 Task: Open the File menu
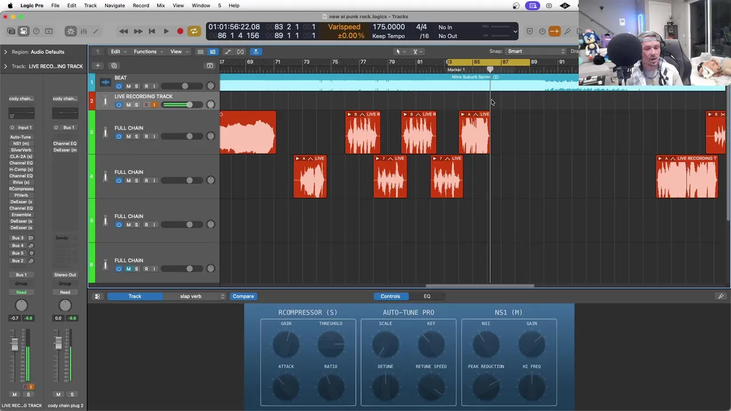[55, 5]
